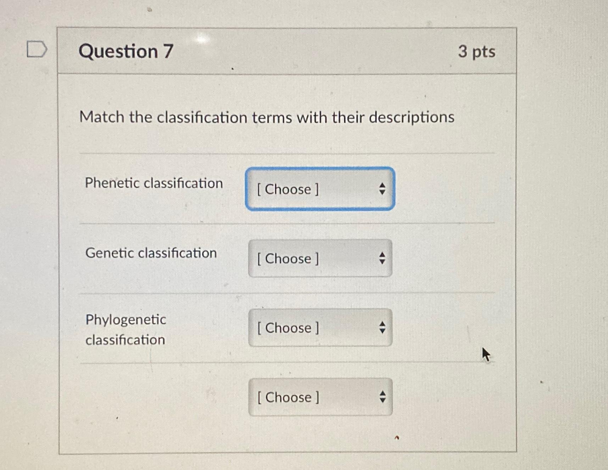This screenshot has height=470, width=608.
Task: Click the stepper arrows beside Genetic classification dropdown
Action: pos(383,259)
